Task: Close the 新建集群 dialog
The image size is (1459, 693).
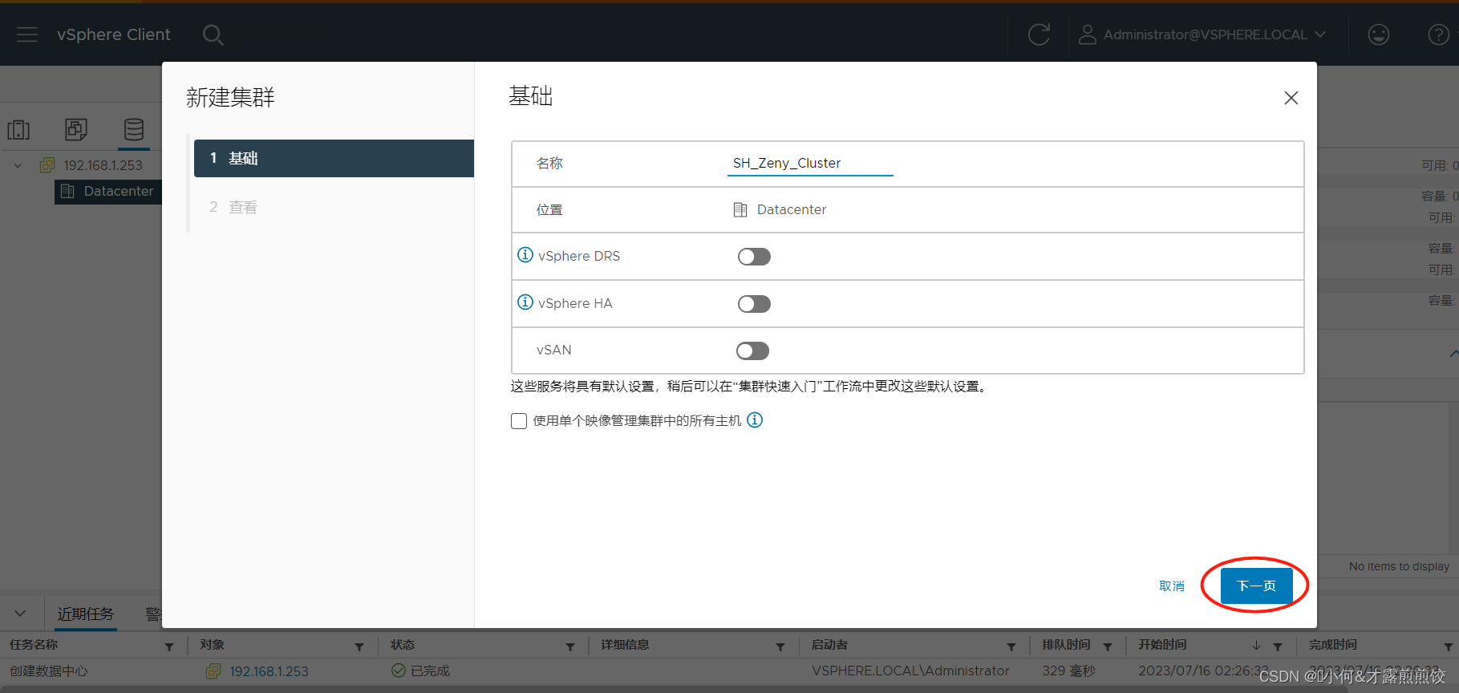Action: (x=1291, y=98)
